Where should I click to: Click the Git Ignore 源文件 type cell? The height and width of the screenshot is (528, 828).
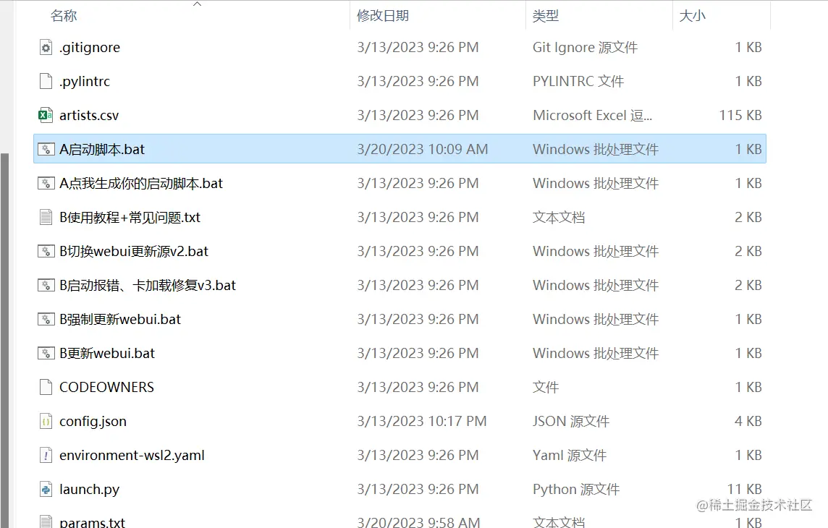coord(585,48)
